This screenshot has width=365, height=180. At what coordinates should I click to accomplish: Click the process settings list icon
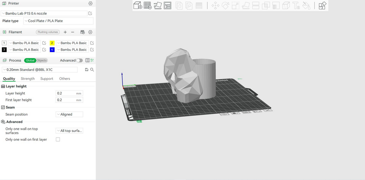point(87,60)
